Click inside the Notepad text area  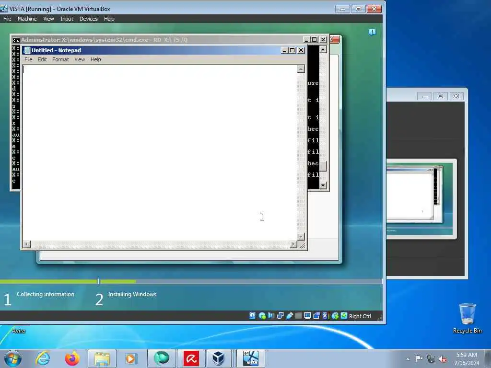point(160,153)
